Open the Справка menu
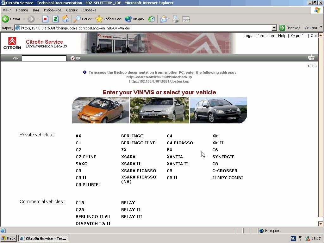Image resolution: width=324 pixels, height=243 pixels. pos(89,10)
